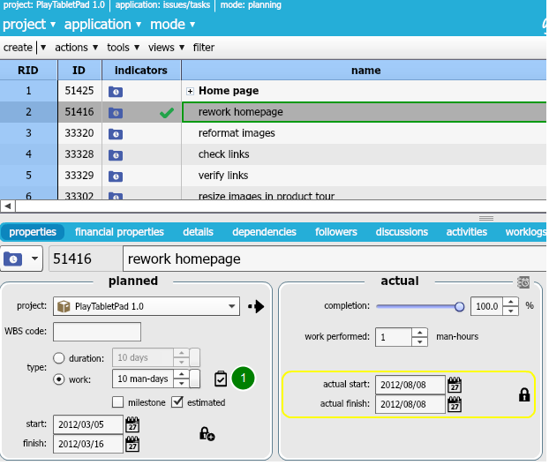
Task: Click the arrow icon next to project dropdown
Action: (x=256, y=306)
